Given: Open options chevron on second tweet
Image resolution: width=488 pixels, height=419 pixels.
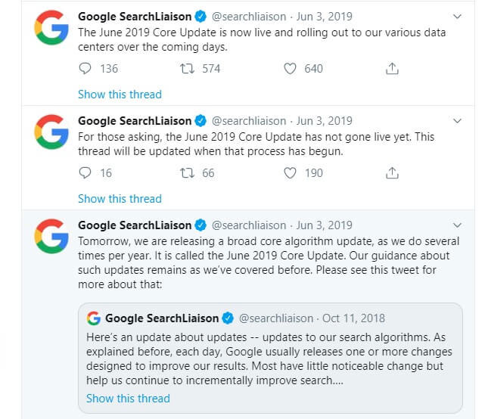Looking at the screenshot, I should [x=457, y=121].
